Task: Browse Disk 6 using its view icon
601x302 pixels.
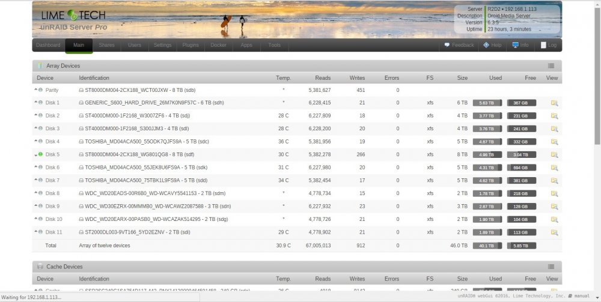Action: (554, 168)
